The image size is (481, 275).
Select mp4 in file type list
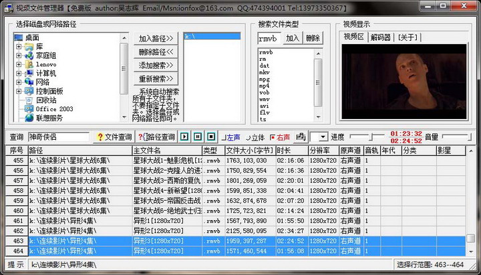click(264, 86)
